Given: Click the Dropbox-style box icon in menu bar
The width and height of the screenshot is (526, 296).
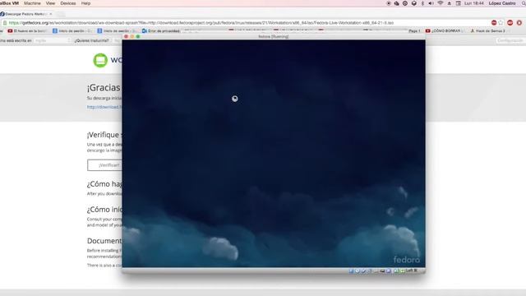Looking at the screenshot, I should 414,3.
